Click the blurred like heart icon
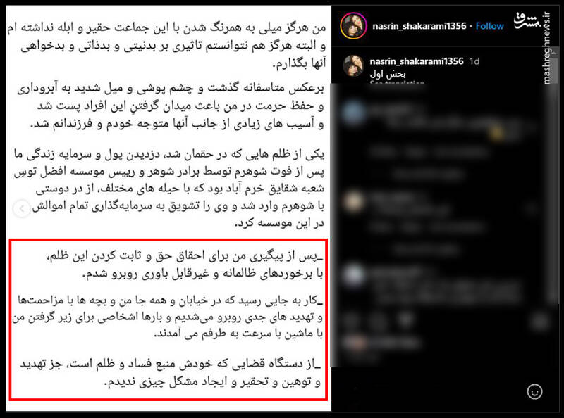 tap(352, 320)
